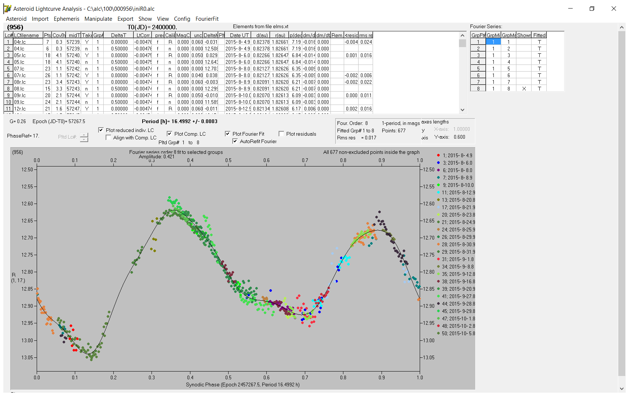Toggle AutoRefit Fourier checkbox

coord(235,141)
